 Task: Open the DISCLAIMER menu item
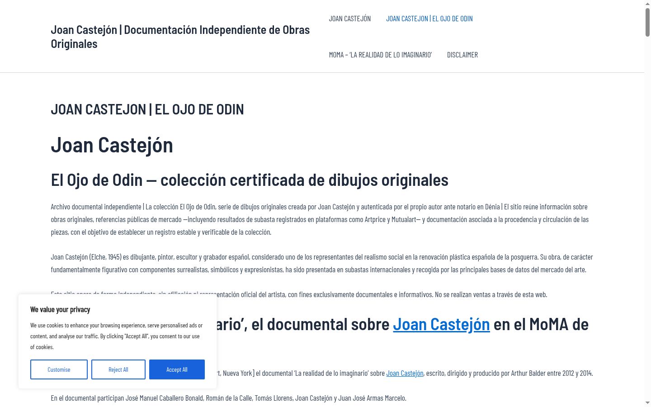(x=462, y=55)
